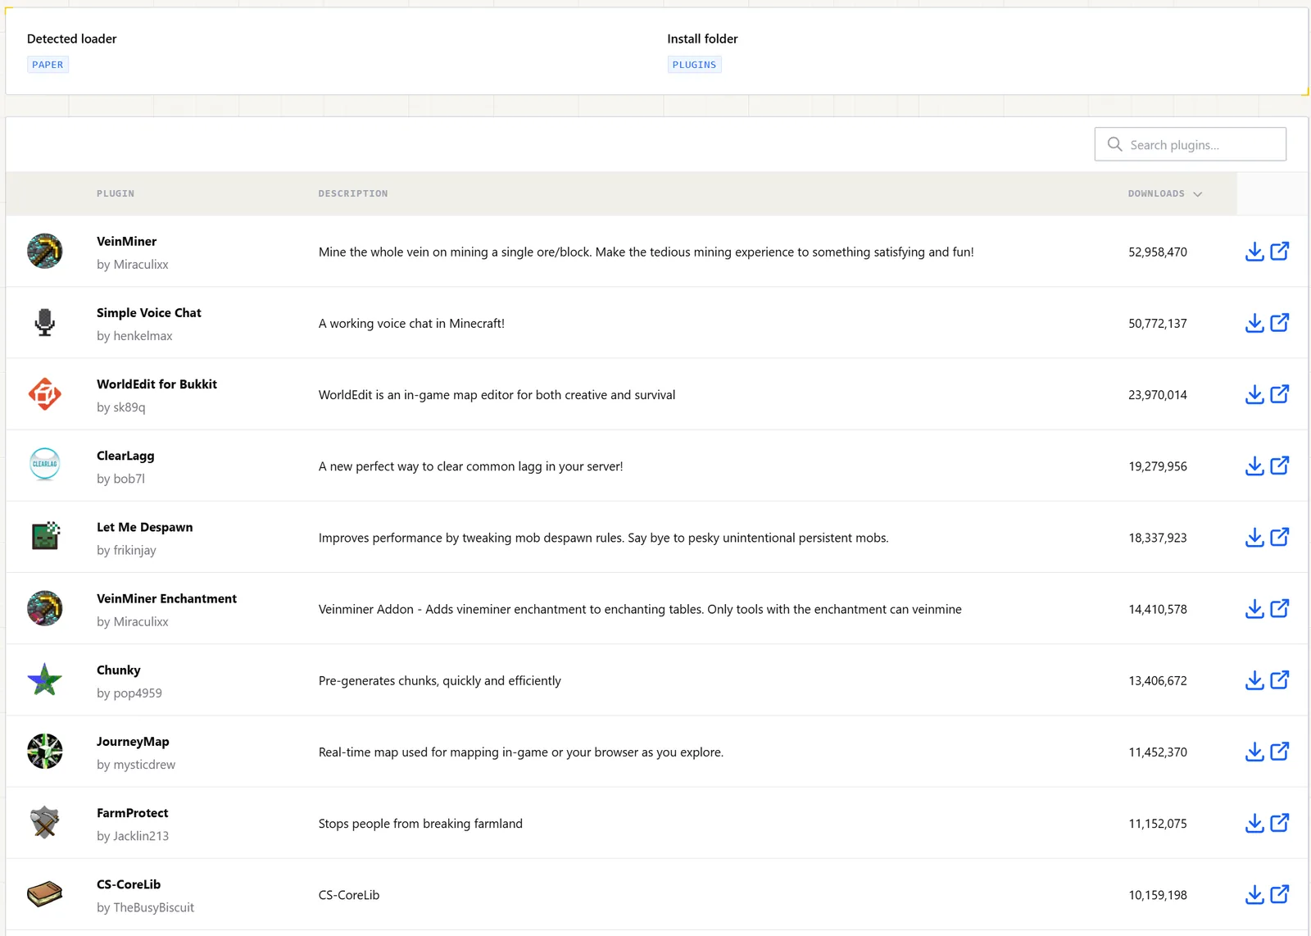The width and height of the screenshot is (1311, 936).
Task: Select the VeinMiner plugin name
Action: 126,241
